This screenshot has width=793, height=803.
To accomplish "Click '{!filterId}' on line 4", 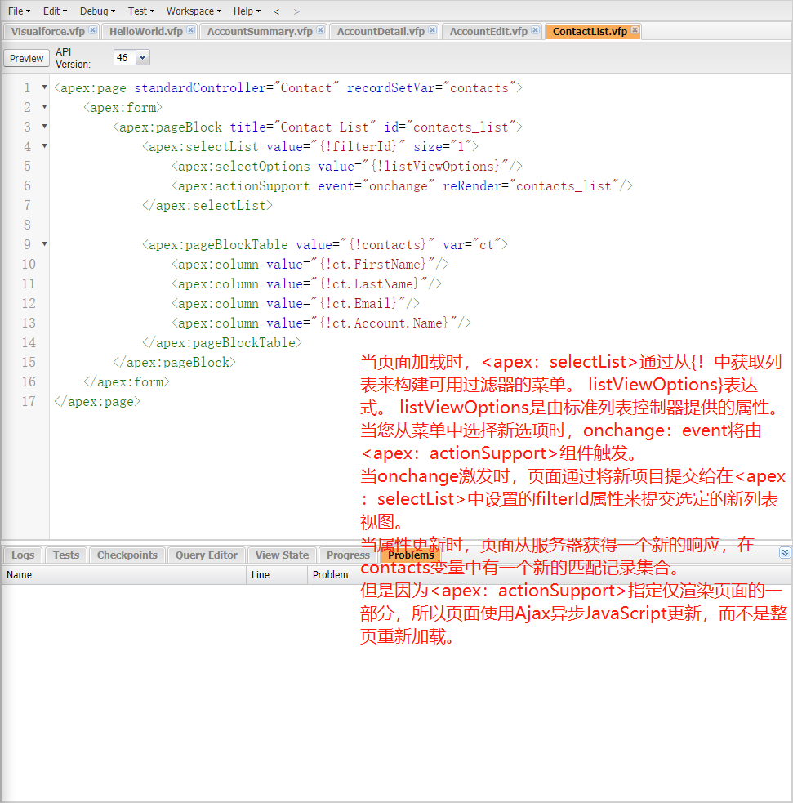I will pyautogui.click(x=359, y=147).
